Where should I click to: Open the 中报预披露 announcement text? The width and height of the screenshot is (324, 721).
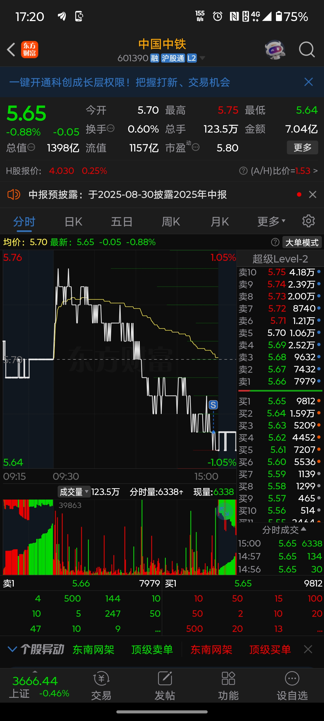point(128,194)
